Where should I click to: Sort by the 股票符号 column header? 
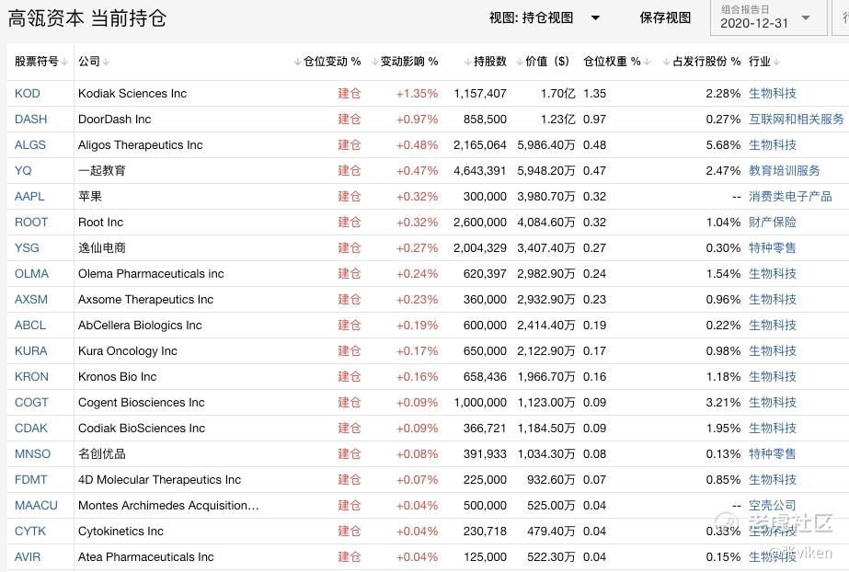(41, 61)
